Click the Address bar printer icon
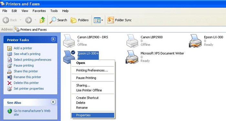Screen dimensions: 226x121 tap(17, 30)
